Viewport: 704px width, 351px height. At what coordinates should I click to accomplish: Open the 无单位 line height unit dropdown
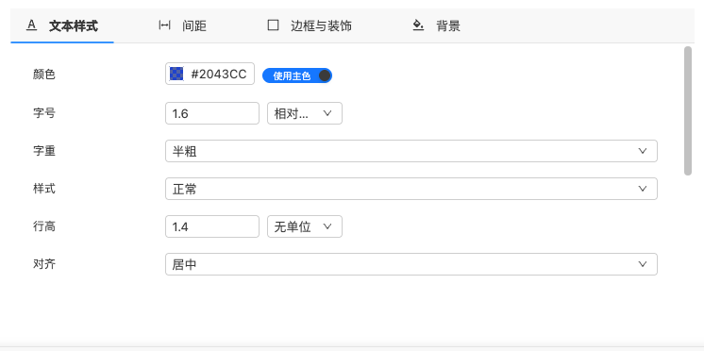point(305,226)
